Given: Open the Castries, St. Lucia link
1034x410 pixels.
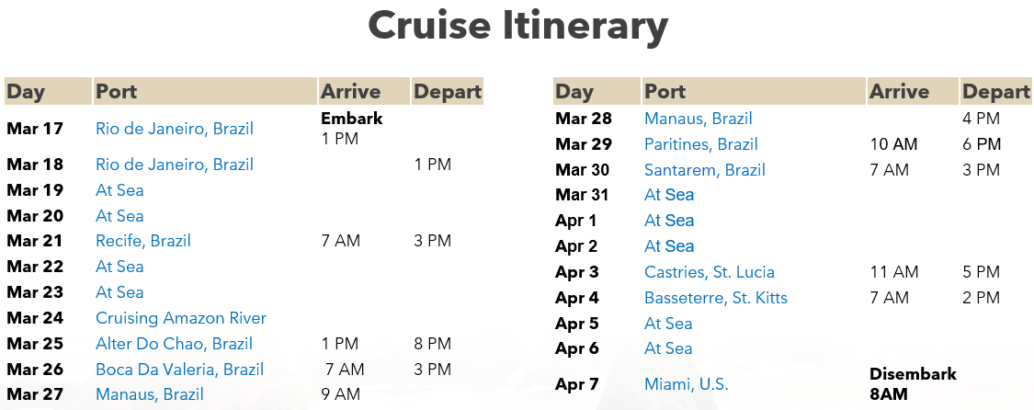Looking at the screenshot, I should (709, 272).
